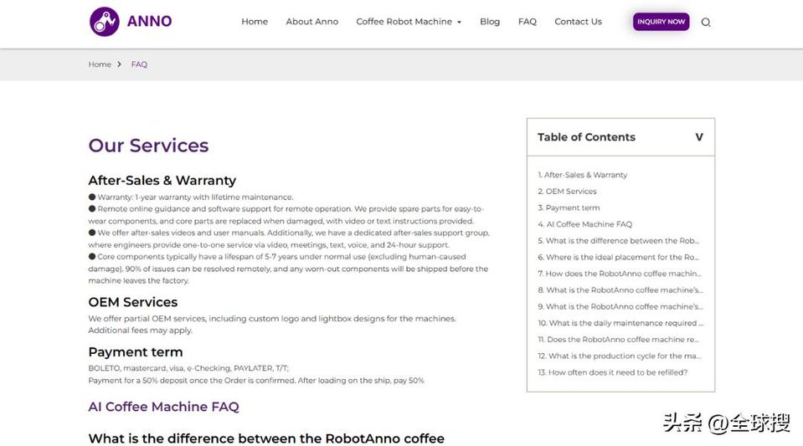
Task: Expand Coffee Robot Machine dropdown arrow
Action: click(460, 22)
